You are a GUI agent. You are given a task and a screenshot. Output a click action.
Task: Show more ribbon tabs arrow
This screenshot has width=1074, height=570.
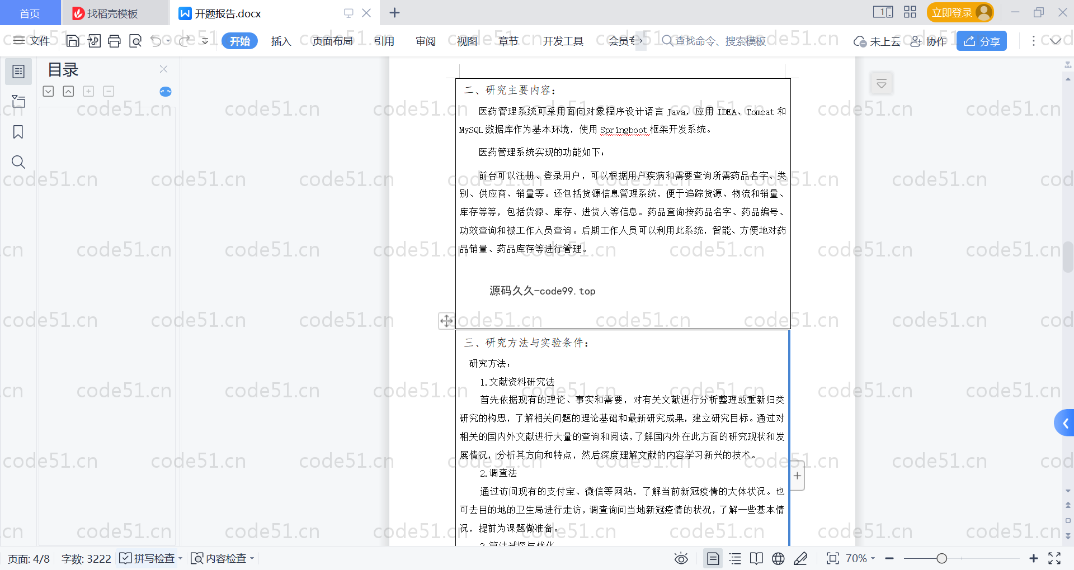[641, 41]
